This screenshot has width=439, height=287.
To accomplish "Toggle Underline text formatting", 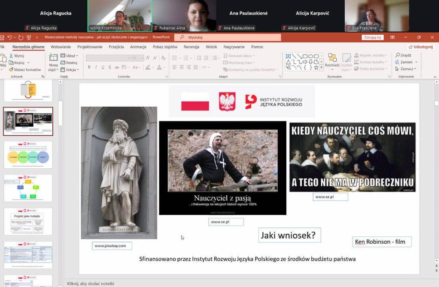I will click(102, 67).
